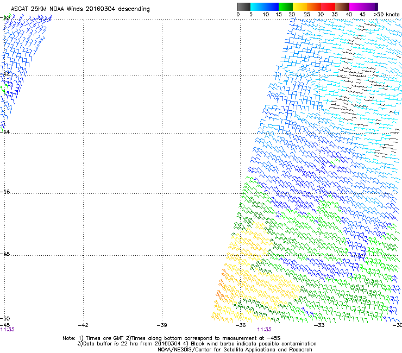
Task: Click the "NOAA/NESDIS/Center for Satellite Applications and Research" credit
Action: tap(235, 350)
